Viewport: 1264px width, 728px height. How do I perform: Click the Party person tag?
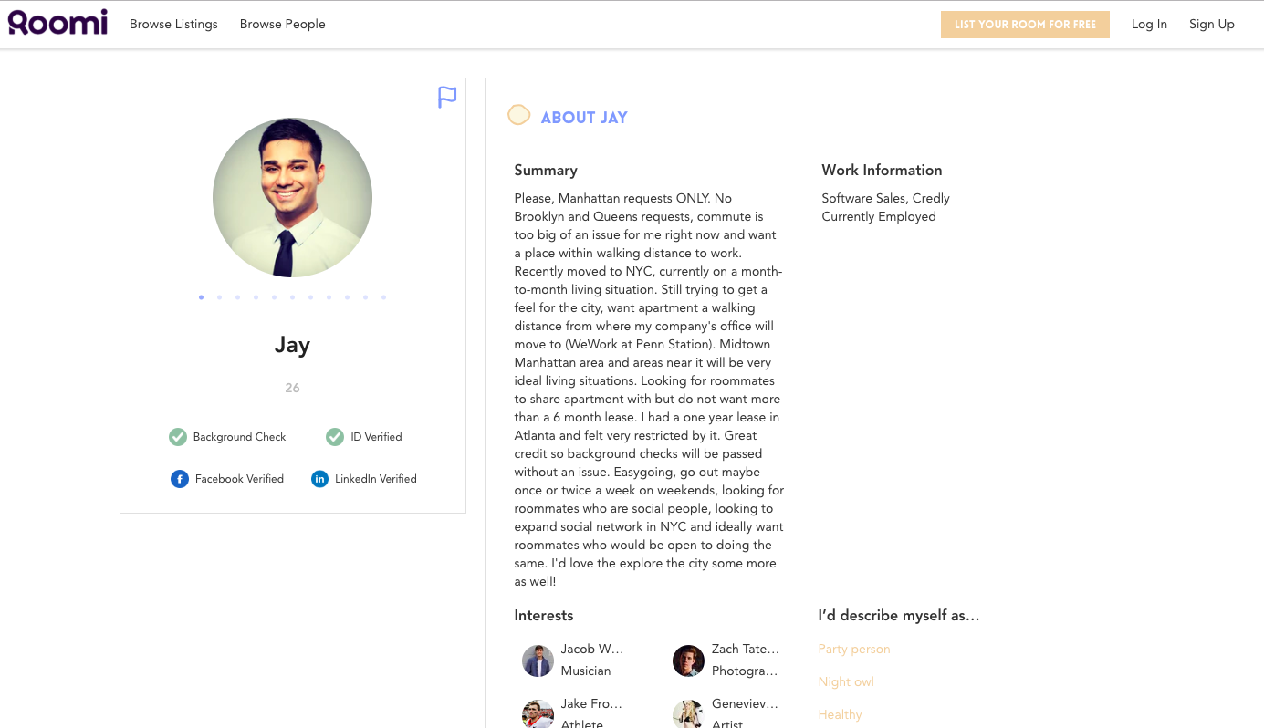(x=853, y=650)
